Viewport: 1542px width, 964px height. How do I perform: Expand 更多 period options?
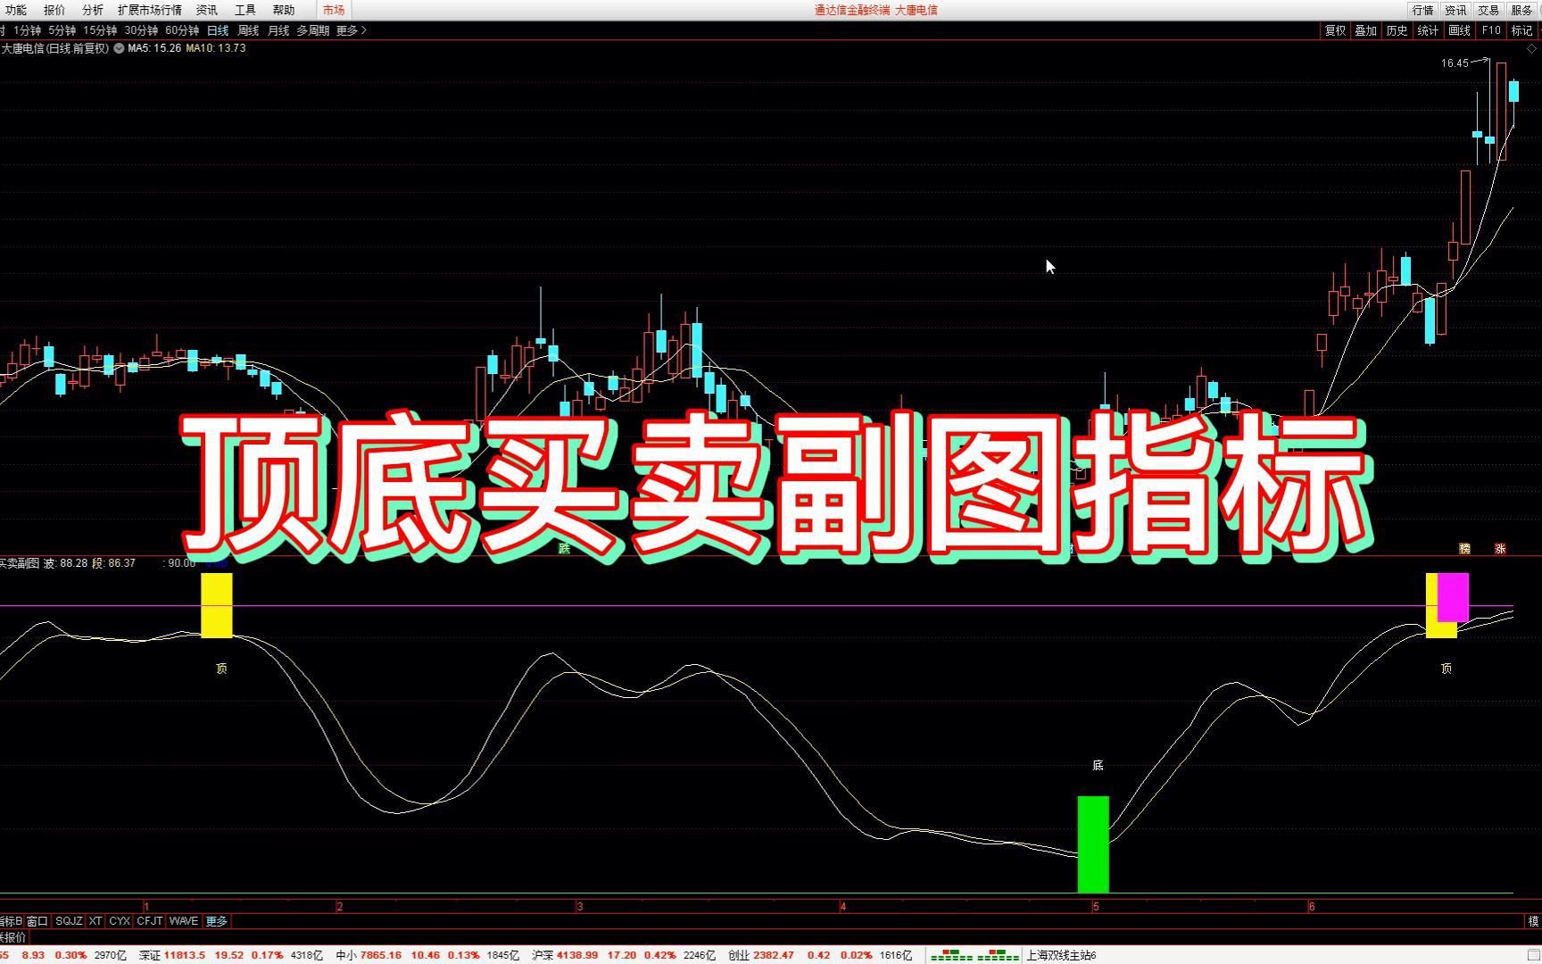[x=351, y=30]
